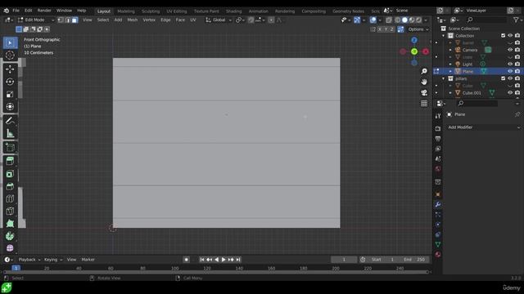Open the Render menu

coord(44,11)
